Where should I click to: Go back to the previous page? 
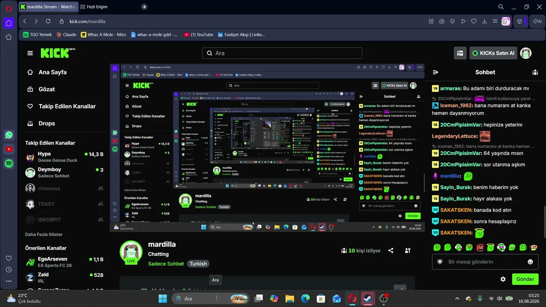[25, 21]
